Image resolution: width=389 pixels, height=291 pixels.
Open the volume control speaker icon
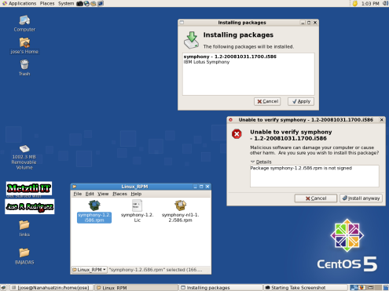pyautogui.click(x=385, y=3)
